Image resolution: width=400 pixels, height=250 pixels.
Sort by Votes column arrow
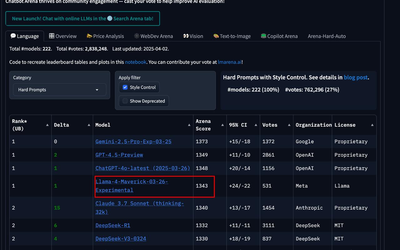289,125
